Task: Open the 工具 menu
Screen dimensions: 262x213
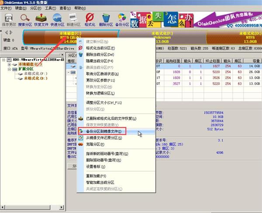Action: coord(50,8)
